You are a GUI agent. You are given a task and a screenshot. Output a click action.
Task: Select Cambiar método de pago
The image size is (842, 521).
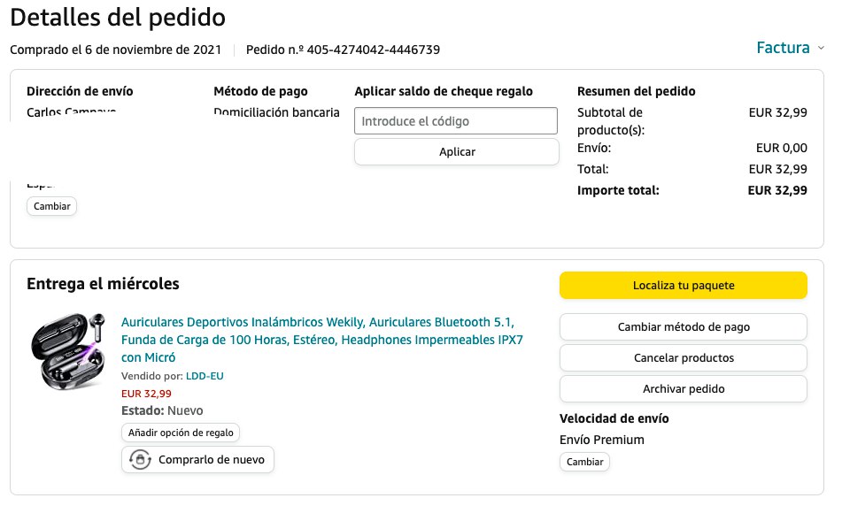pyautogui.click(x=683, y=326)
